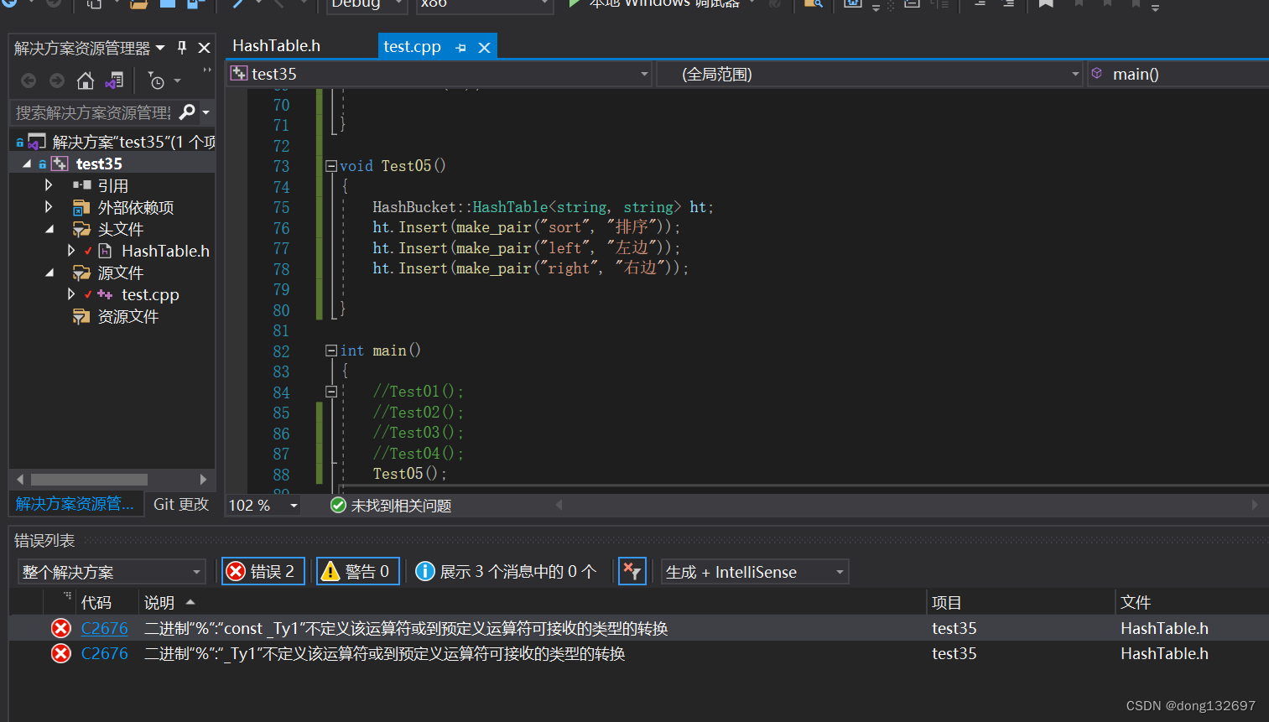Show more Solution Explorer toolbar options
Viewport: 1269px width, 722px height.
point(206,70)
